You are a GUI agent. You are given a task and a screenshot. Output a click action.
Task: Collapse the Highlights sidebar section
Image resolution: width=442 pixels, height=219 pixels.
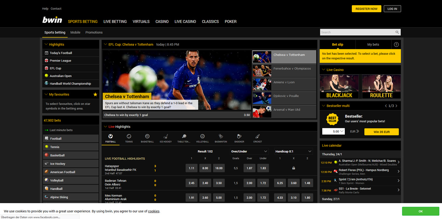click(x=46, y=44)
